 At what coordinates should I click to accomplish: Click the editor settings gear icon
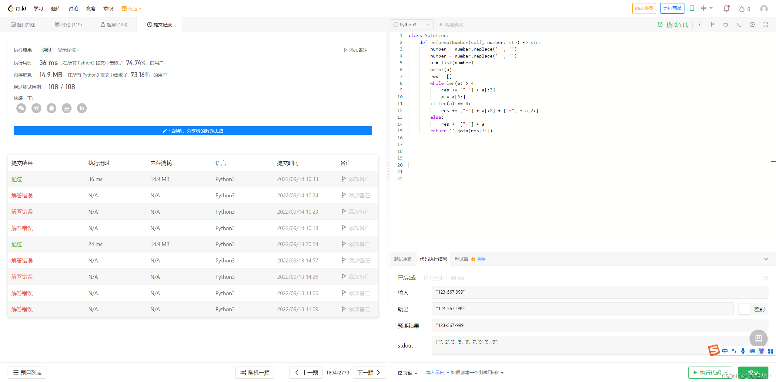click(x=752, y=25)
